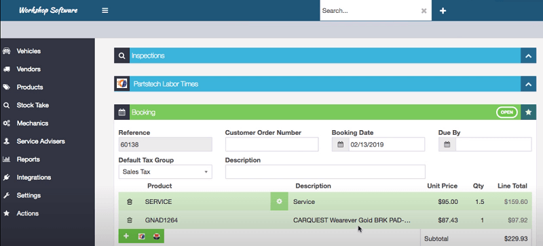Click the Customer Order Number field

(272, 144)
